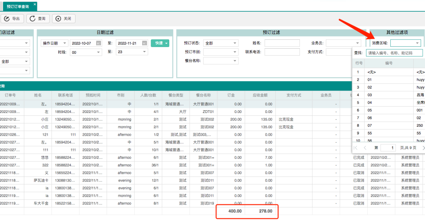Open the 时段 start hour dropdown

point(86,52)
